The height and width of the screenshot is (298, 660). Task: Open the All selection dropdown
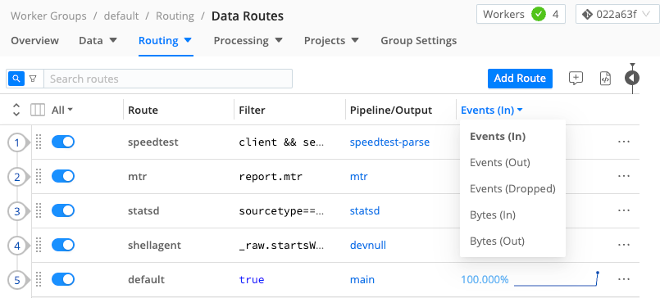coord(61,111)
